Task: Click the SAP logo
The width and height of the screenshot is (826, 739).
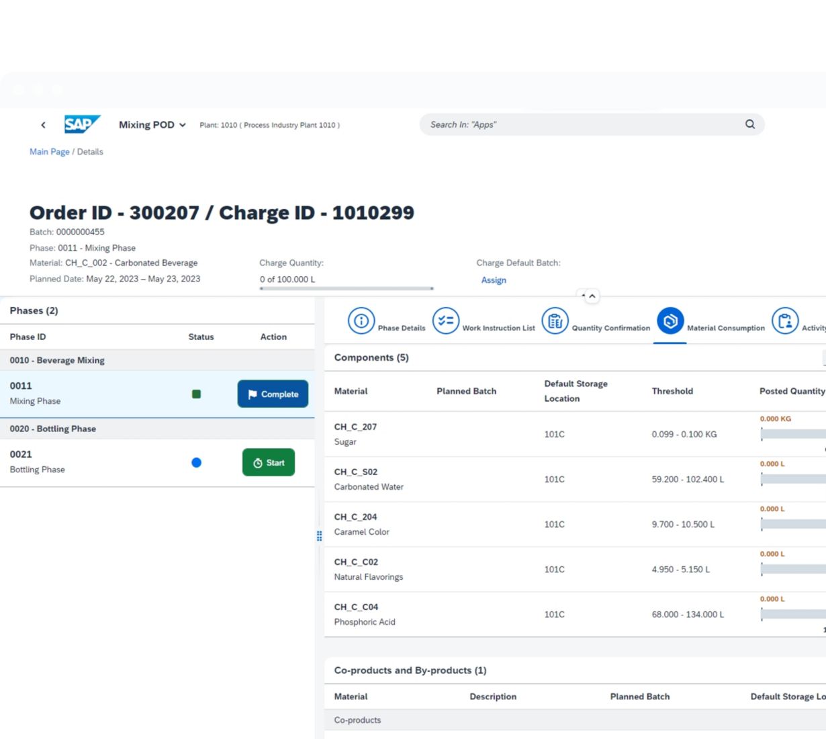Action: pos(82,124)
